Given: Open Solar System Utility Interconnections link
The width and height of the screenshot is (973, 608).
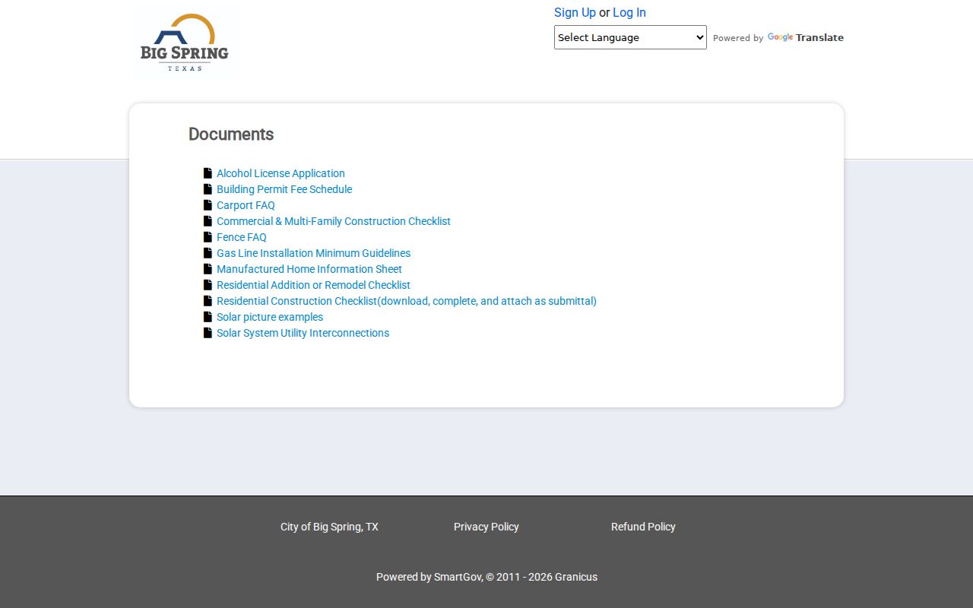Looking at the screenshot, I should coord(303,333).
